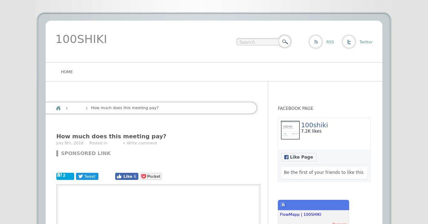Image resolution: width=428 pixels, height=224 pixels.
Task: Click the search magnifier icon
Action: tap(285, 42)
